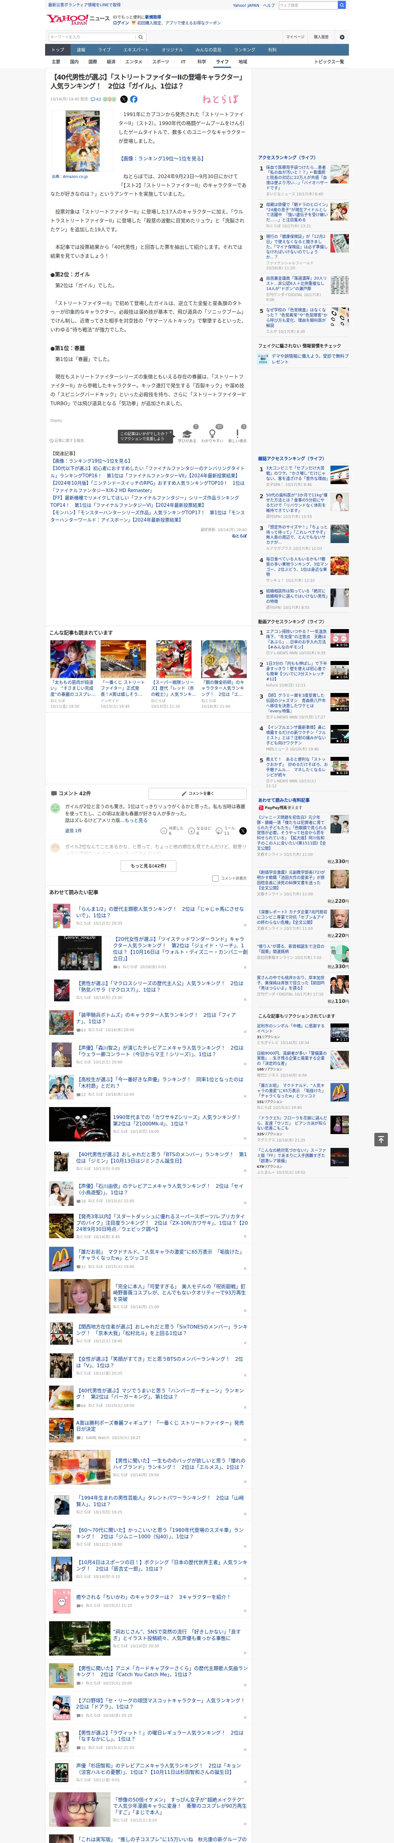Open the エキスパート tab
Screen dimensions: 394x1843
pos(136,50)
